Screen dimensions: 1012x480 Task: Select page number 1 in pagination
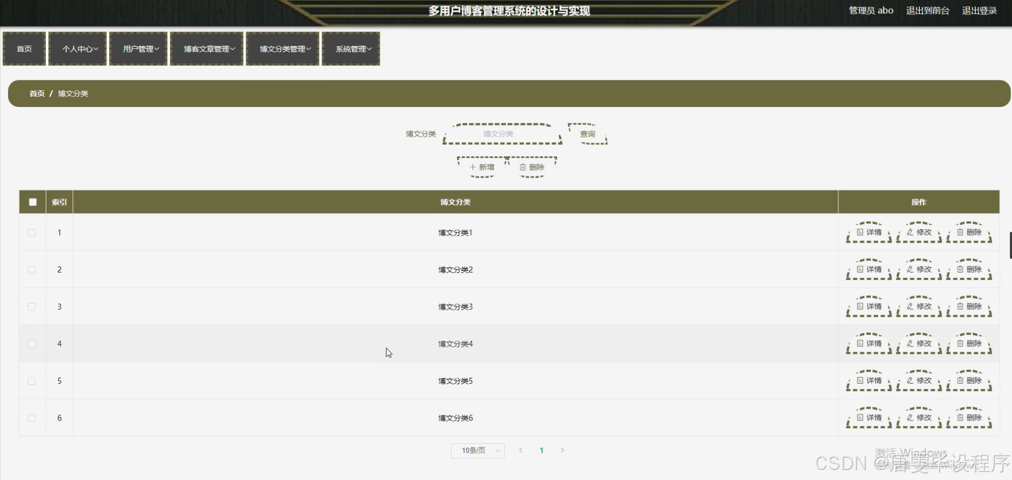[x=542, y=450]
